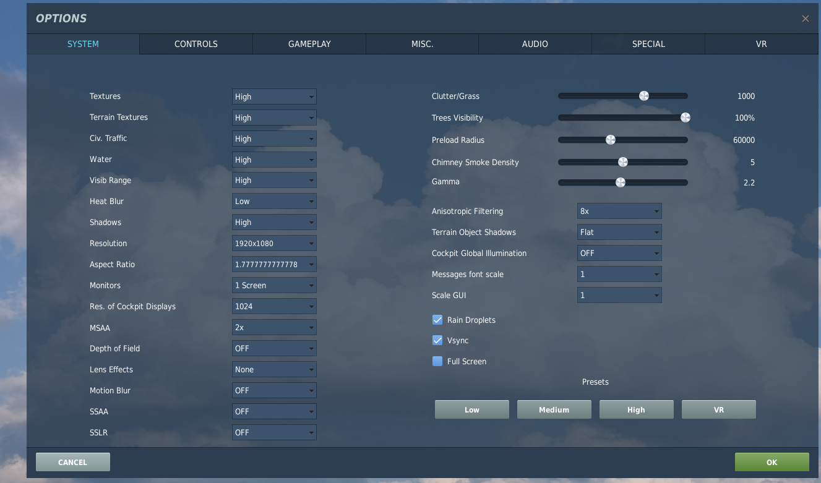Open Res. of Cockpit Displays dropdown
Viewport: 821px width, 483px height.
pos(274,307)
